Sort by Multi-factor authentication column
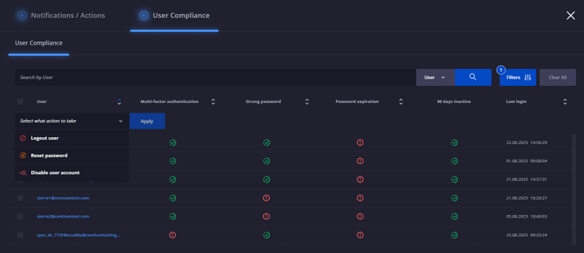This screenshot has height=253, width=584. point(213,102)
